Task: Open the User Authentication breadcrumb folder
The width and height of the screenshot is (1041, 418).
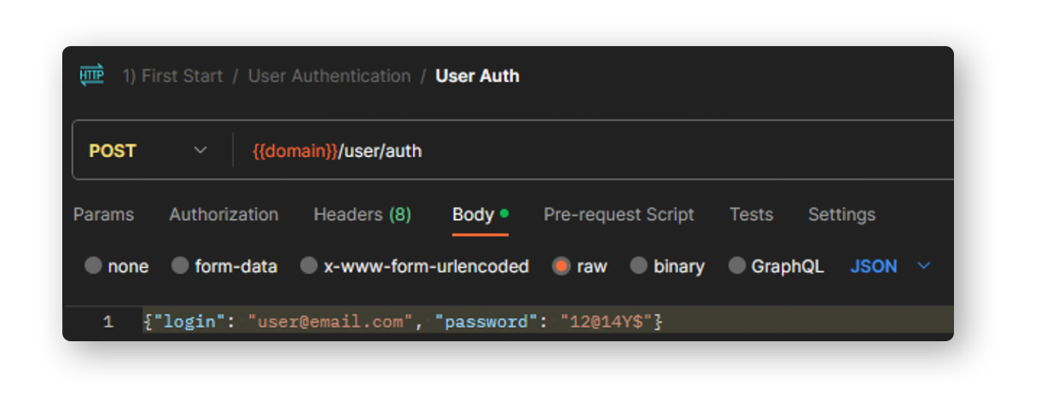Action: click(329, 76)
